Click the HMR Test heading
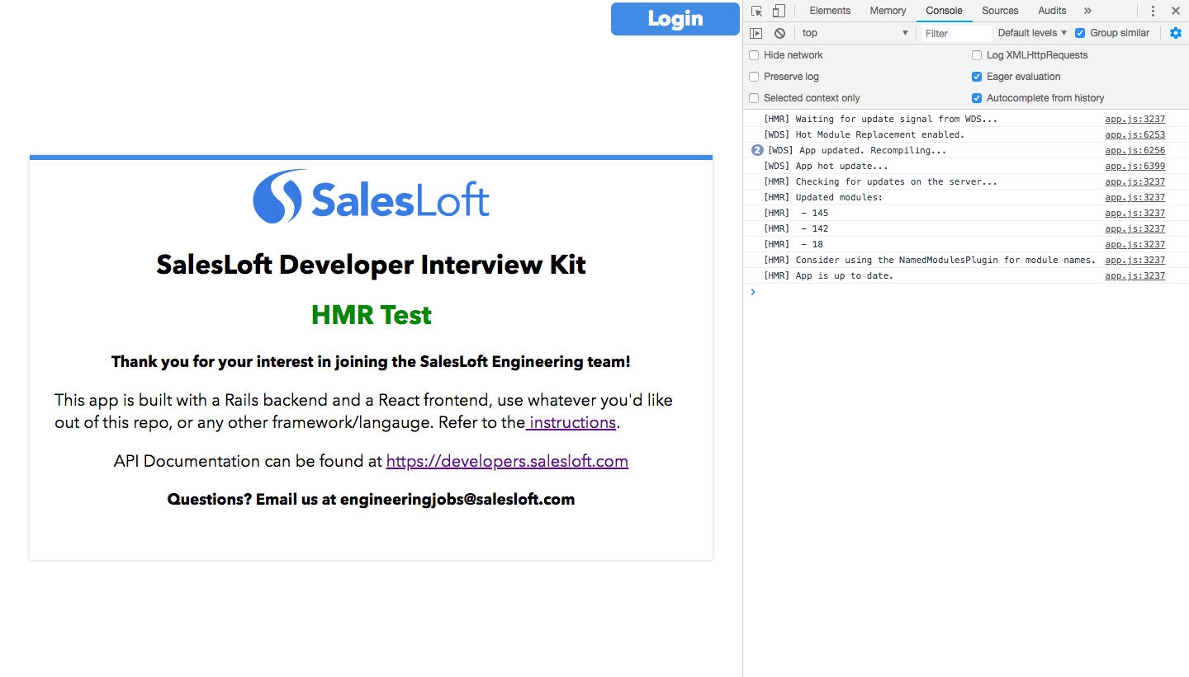The width and height of the screenshot is (1189, 677). (372, 314)
